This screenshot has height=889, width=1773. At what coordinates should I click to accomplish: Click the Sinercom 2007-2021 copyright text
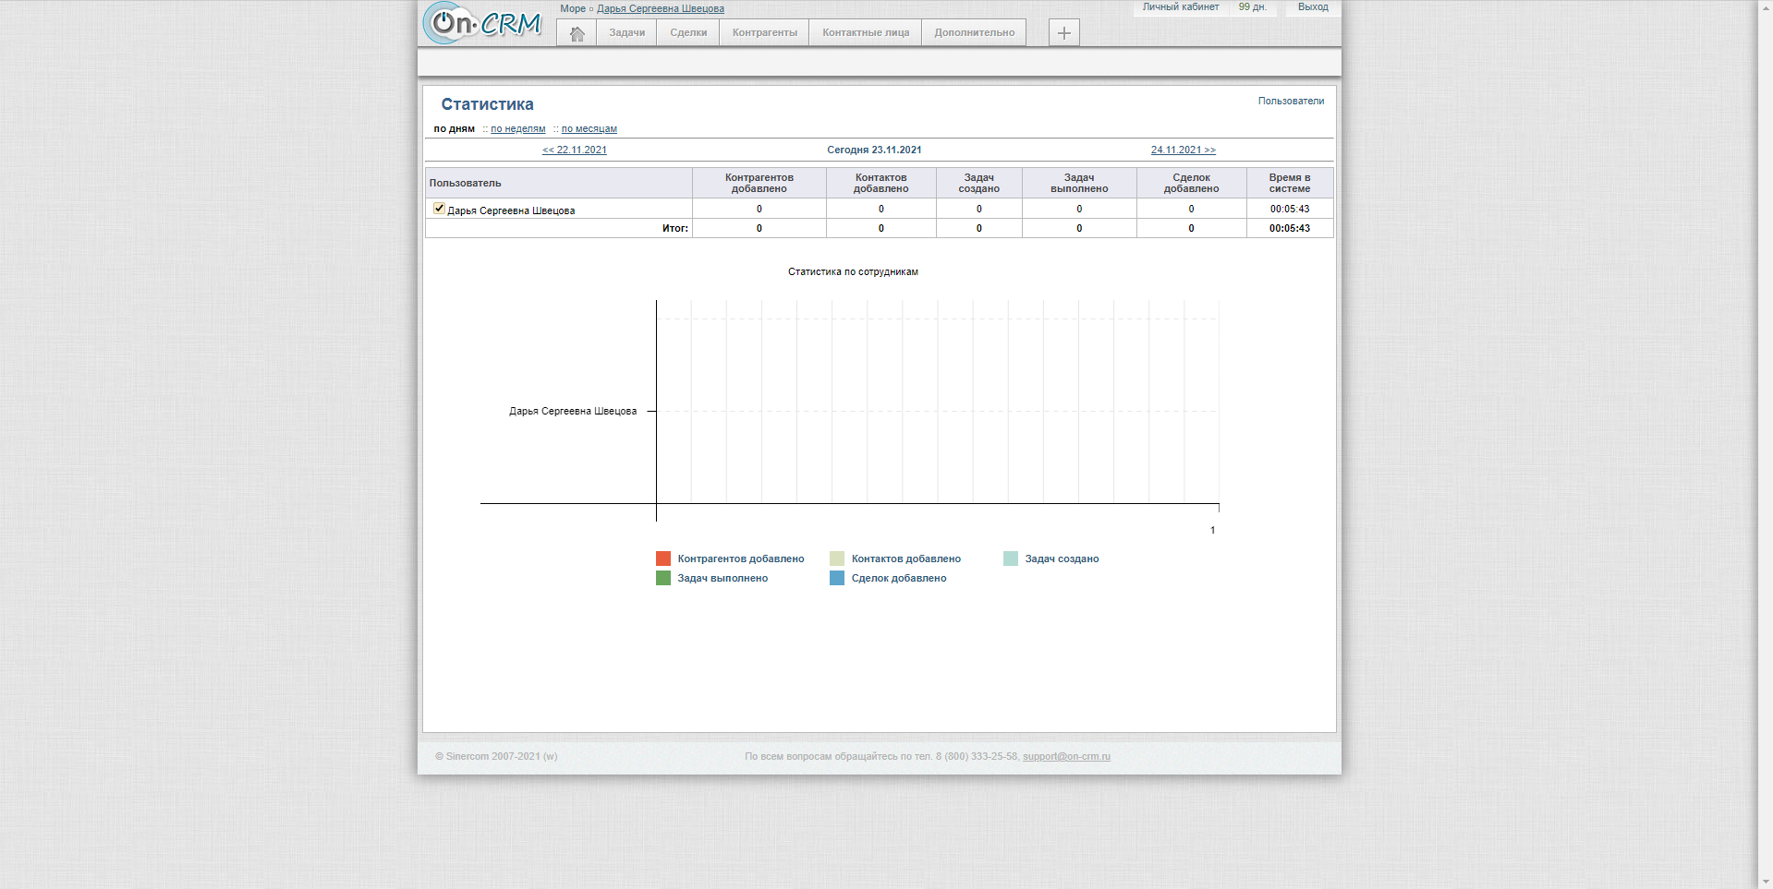click(x=496, y=757)
